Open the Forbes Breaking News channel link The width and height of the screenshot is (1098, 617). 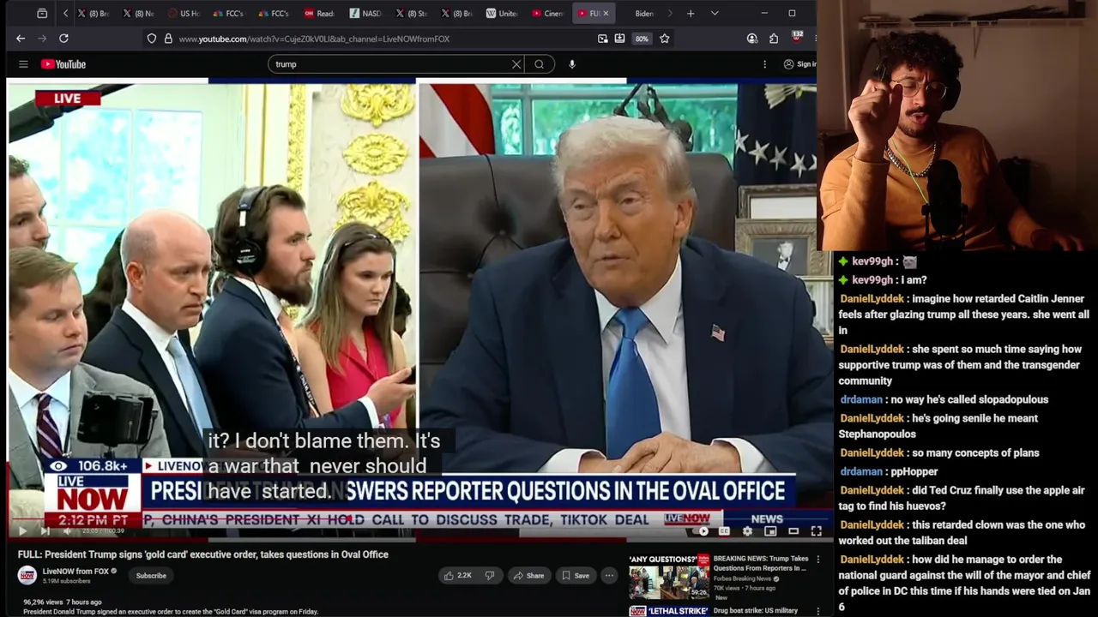tap(743, 578)
